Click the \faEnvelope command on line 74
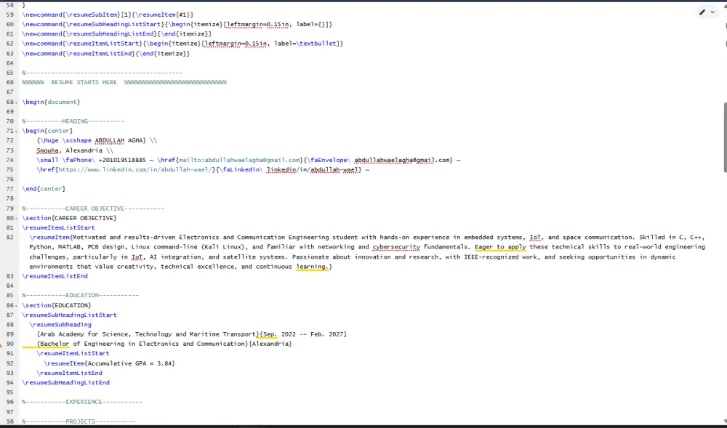 coord(329,161)
